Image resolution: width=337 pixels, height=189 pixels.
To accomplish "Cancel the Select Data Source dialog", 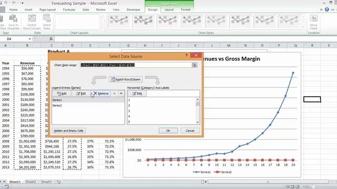I will (190, 131).
